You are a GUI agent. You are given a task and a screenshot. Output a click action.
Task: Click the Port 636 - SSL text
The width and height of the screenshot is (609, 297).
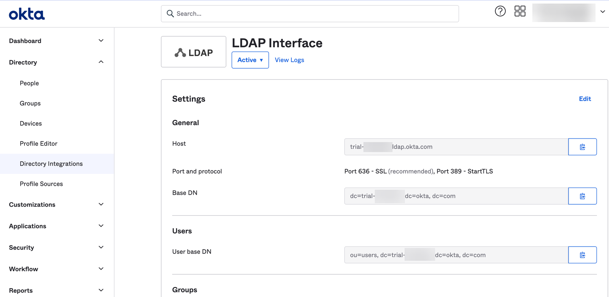pos(366,171)
